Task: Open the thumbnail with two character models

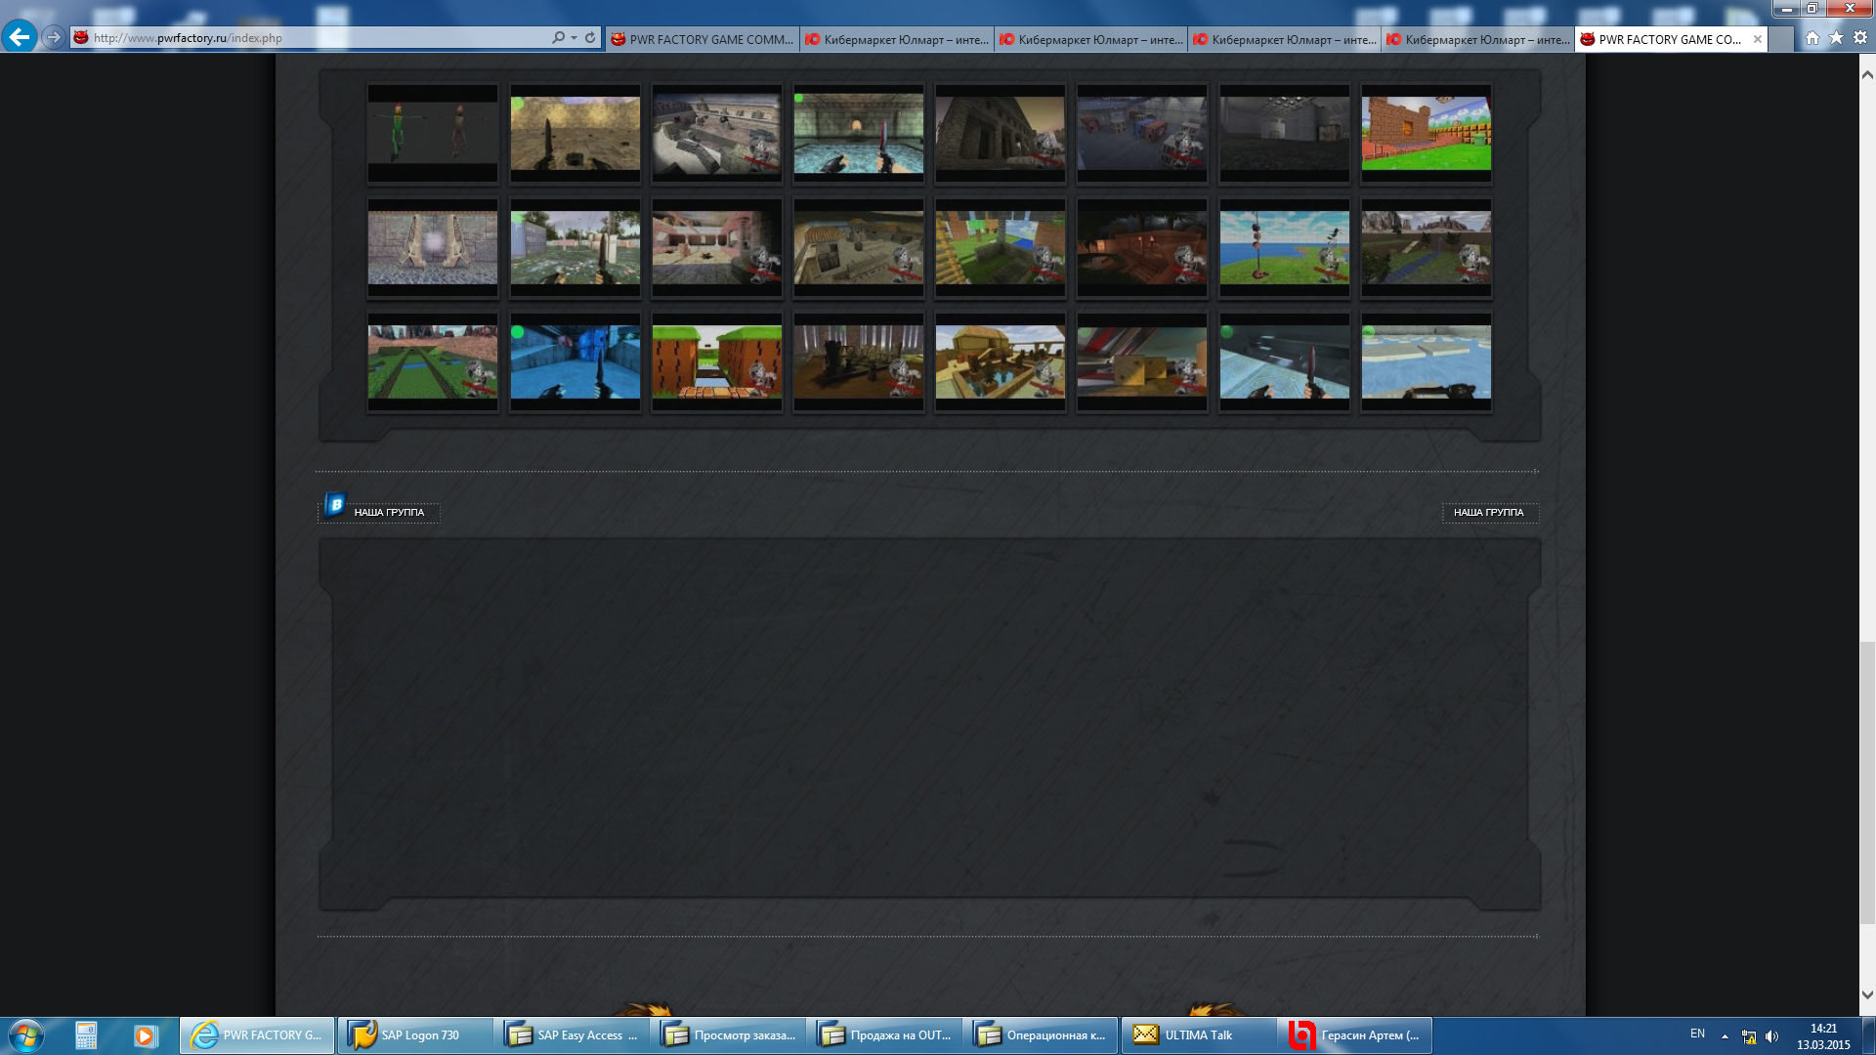Action: click(433, 134)
